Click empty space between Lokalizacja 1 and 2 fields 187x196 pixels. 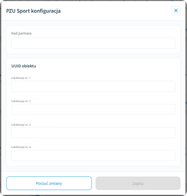(93, 97)
